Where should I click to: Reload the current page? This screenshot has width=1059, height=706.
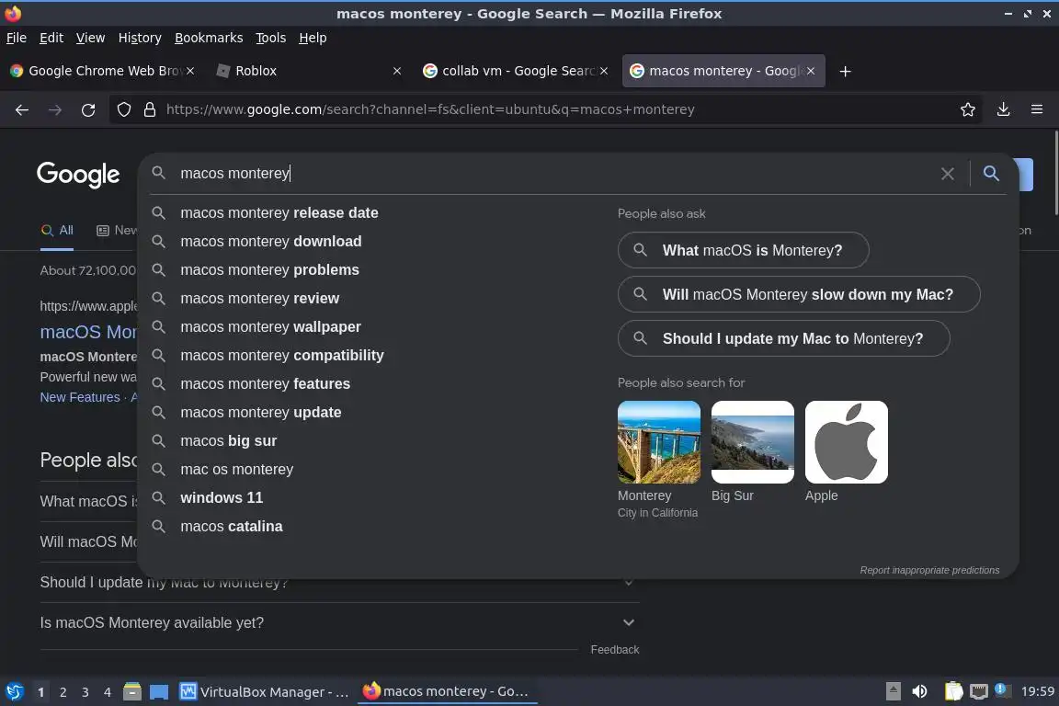pos(88,109)
